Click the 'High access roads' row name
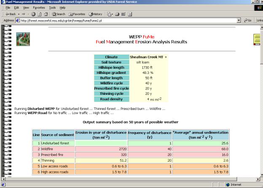 coord(55,172)
